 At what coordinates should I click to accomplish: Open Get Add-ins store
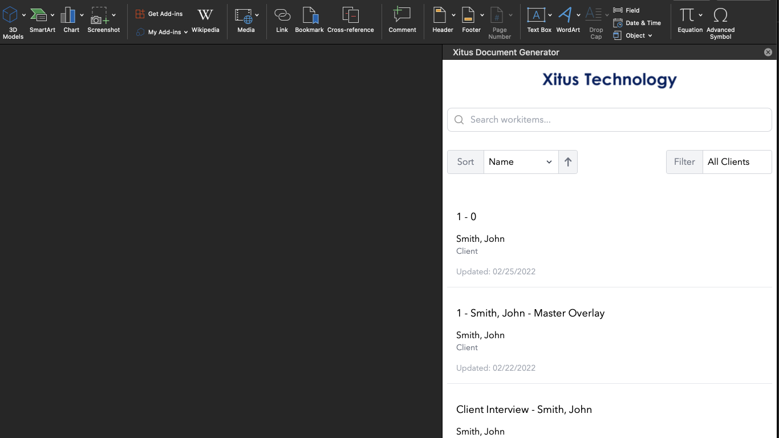coord(159,14)
